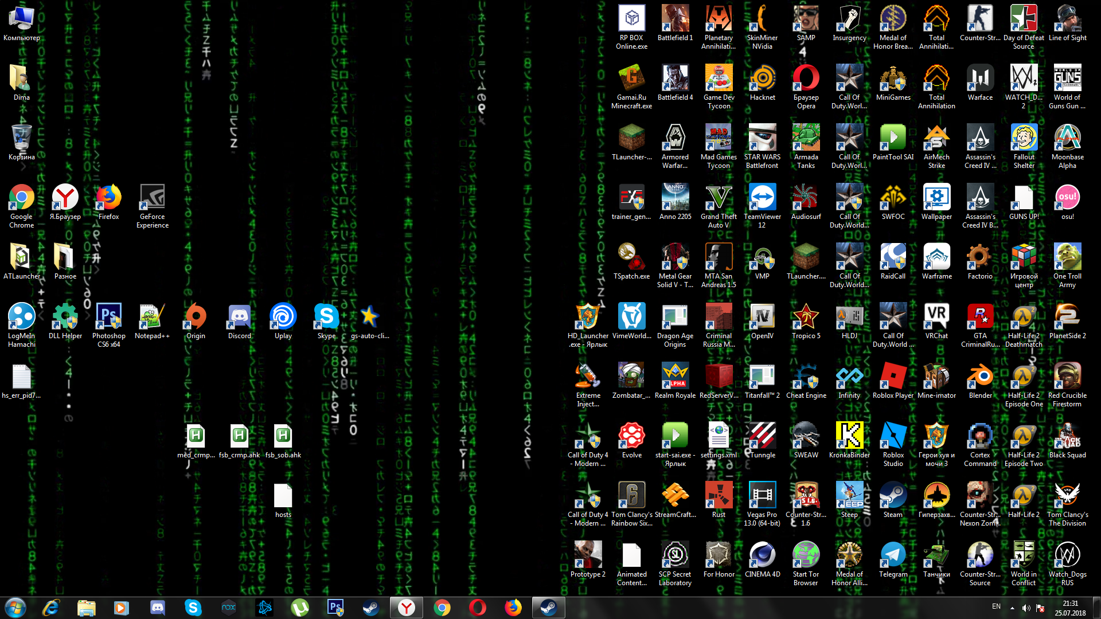1101x619 pixels.
Task: Open the Rust game shortcut
Action: click(x=719, y=500)
